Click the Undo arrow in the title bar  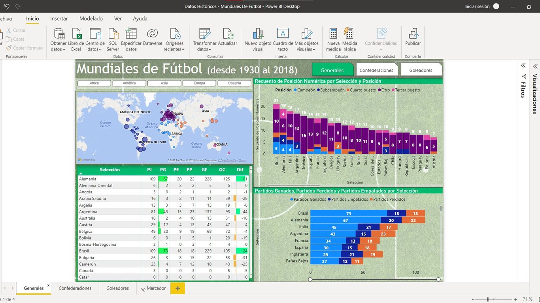coord(7,6)
